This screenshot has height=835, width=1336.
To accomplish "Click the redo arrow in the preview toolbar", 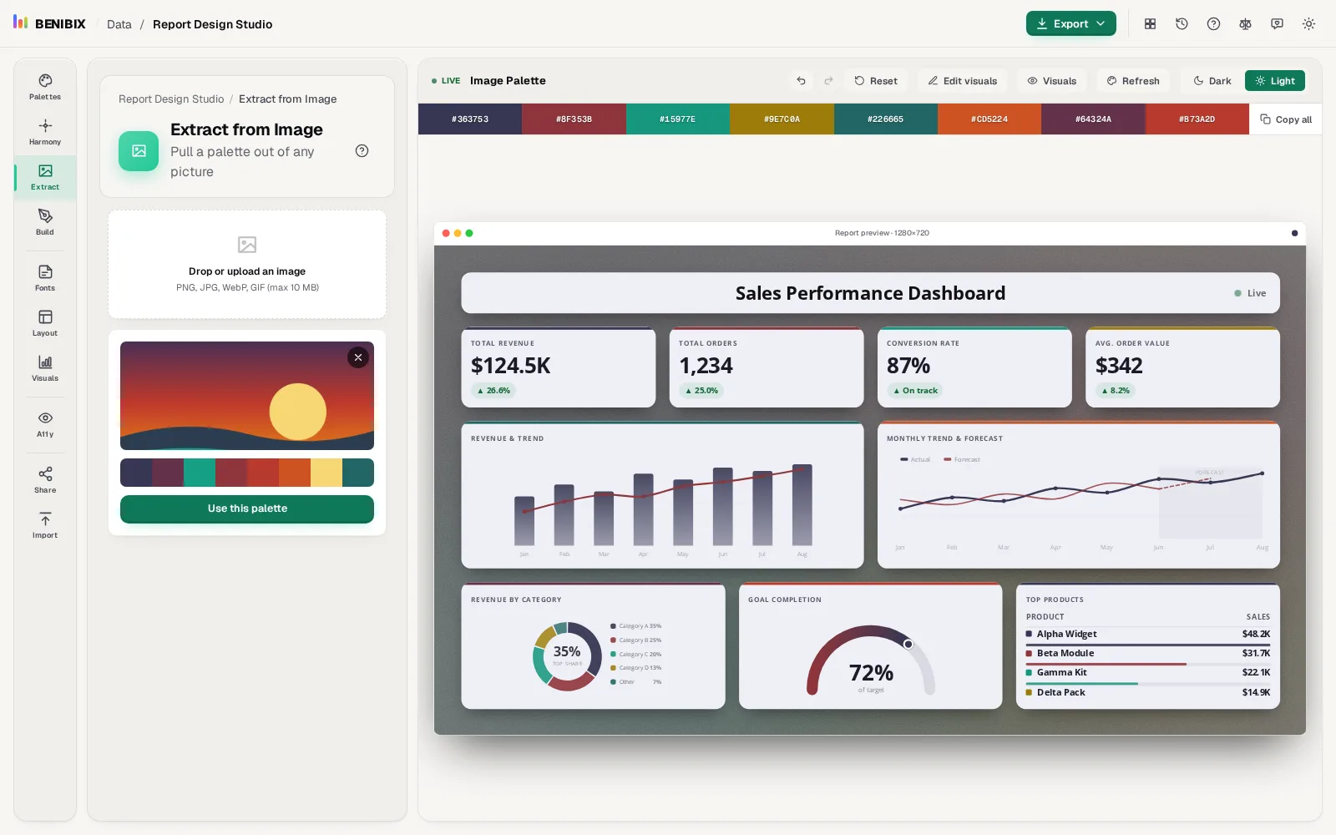I will click(x=828, y=81).
